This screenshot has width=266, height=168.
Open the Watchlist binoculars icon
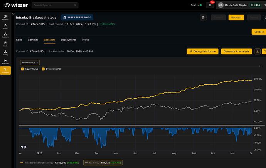coord(5,62)
